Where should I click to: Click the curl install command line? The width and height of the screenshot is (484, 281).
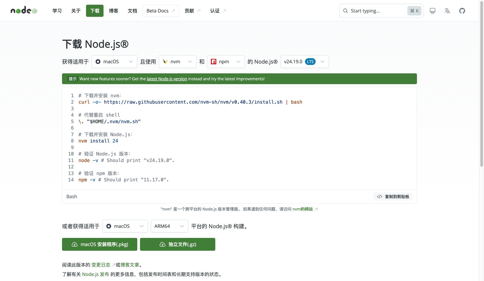(190, 102)
